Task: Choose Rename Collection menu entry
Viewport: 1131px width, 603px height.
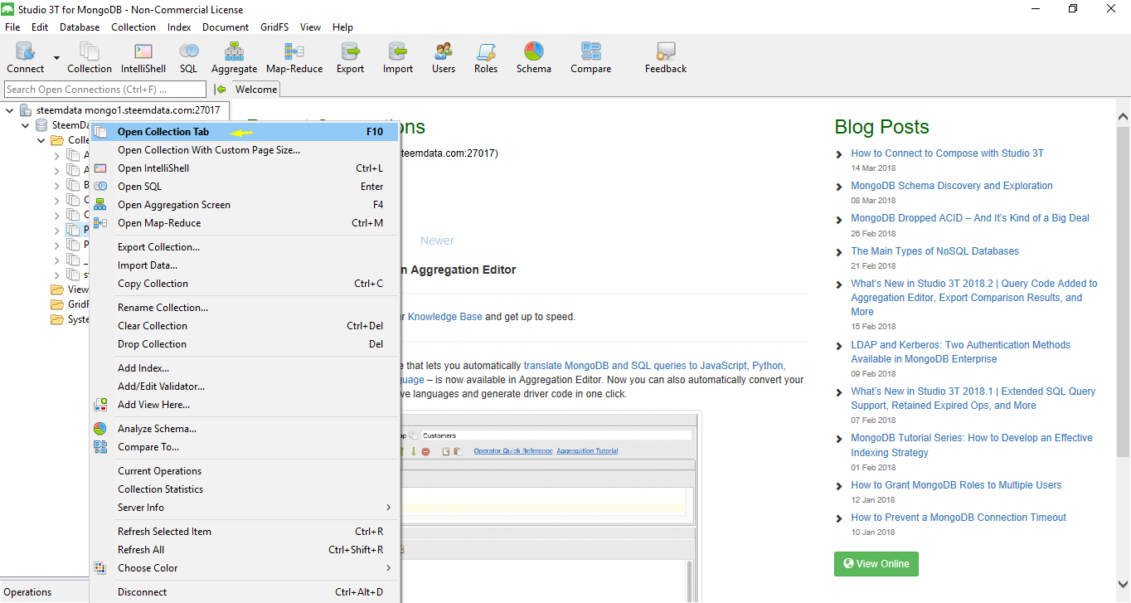Action: click(x=245, y=308)
